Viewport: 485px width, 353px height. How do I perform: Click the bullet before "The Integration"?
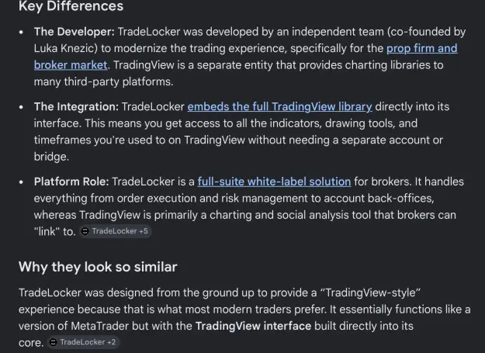tap(21, 107)
